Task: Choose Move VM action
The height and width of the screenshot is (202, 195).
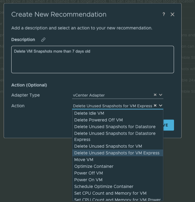Action: point(118,160)
